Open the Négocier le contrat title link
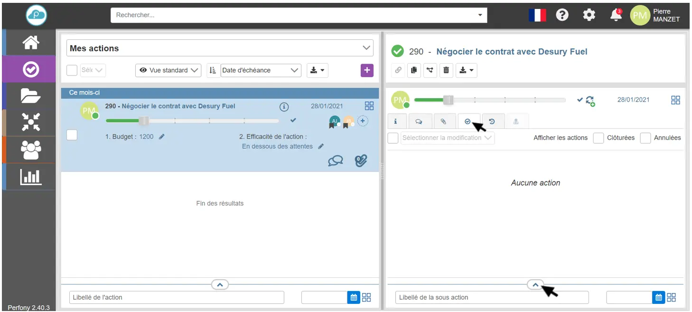692x312 pixels. [x=512, y=51]
